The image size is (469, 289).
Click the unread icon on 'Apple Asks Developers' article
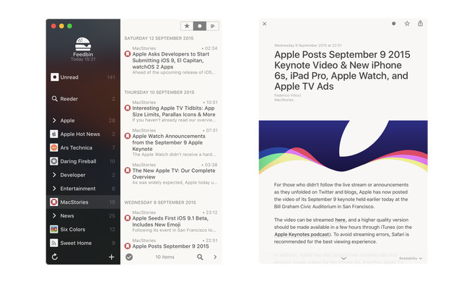tap(128, 54)
